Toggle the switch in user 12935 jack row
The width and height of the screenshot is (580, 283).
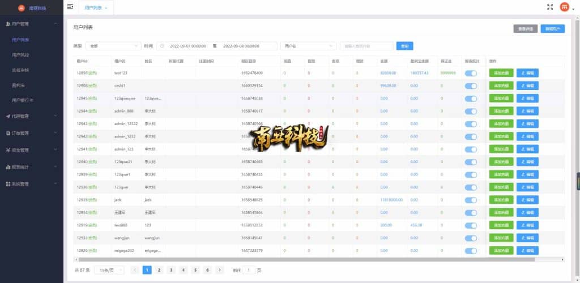coord(471,200)
